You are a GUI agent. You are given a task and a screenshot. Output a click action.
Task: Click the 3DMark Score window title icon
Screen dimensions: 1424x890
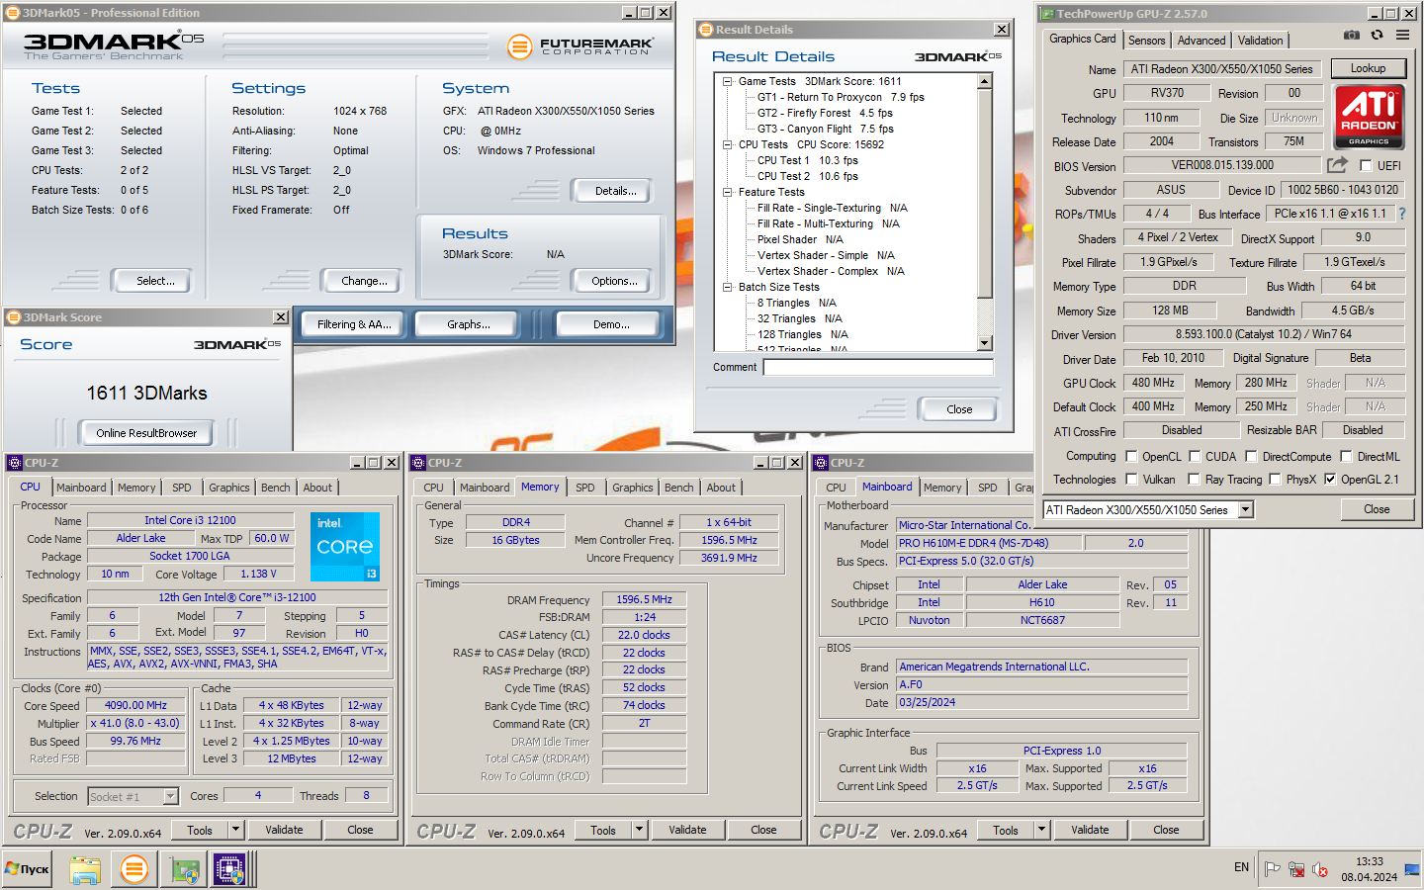coord(14,317)
